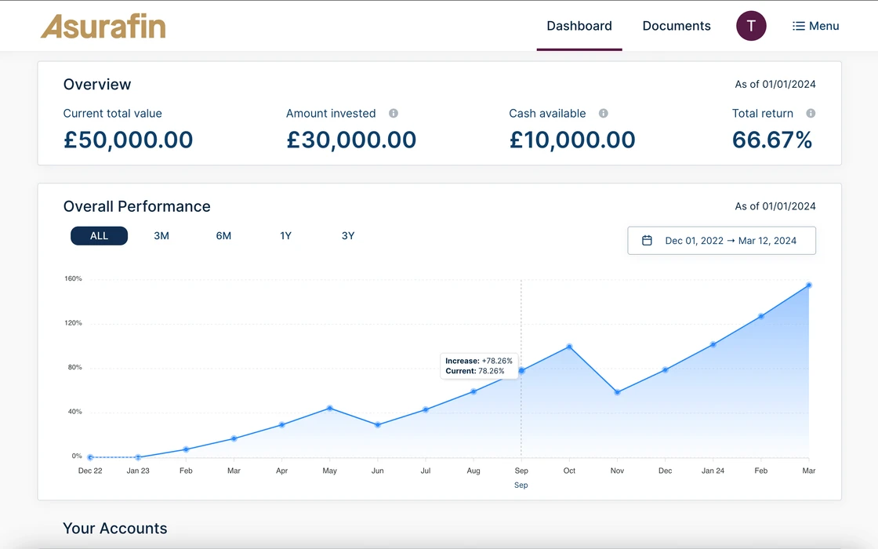This screenshot has width=878, height=549.
Task: Click the Oct peak data point
Action: tap(569, 347)
